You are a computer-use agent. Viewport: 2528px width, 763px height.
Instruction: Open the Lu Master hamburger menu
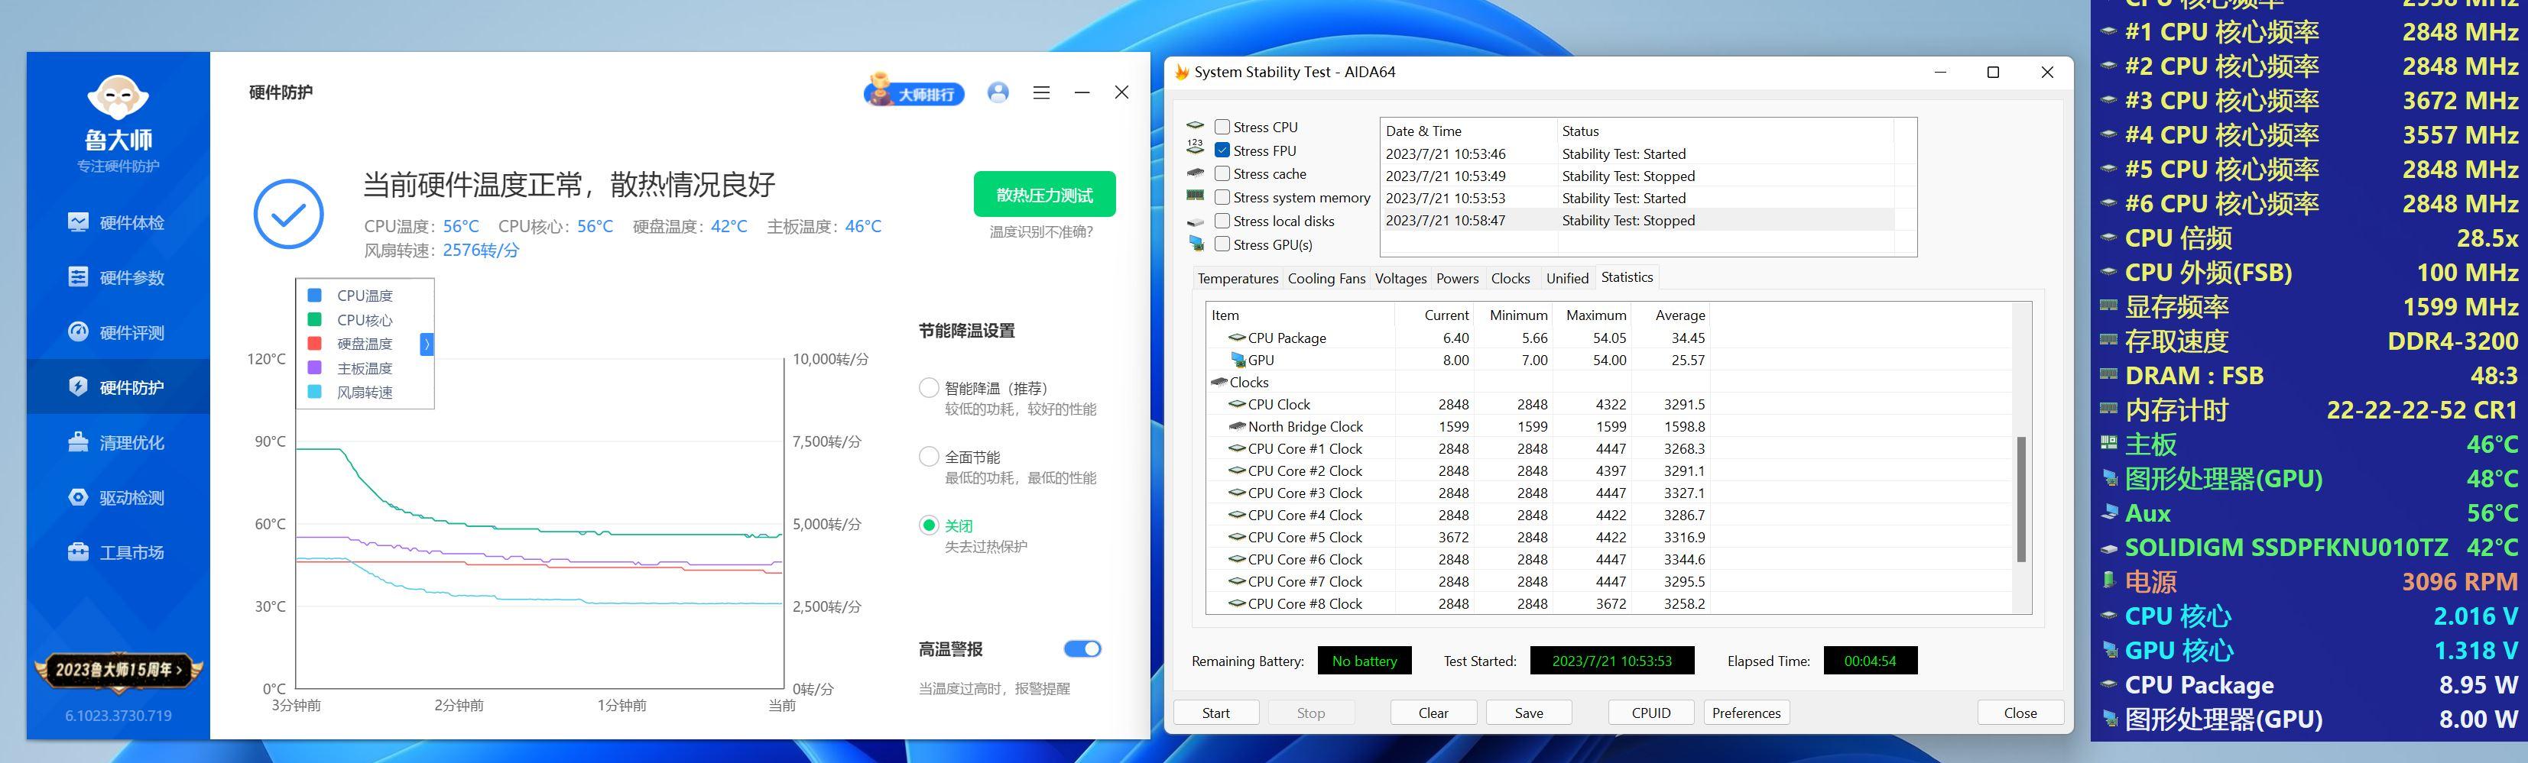(x=1041, y=92)
